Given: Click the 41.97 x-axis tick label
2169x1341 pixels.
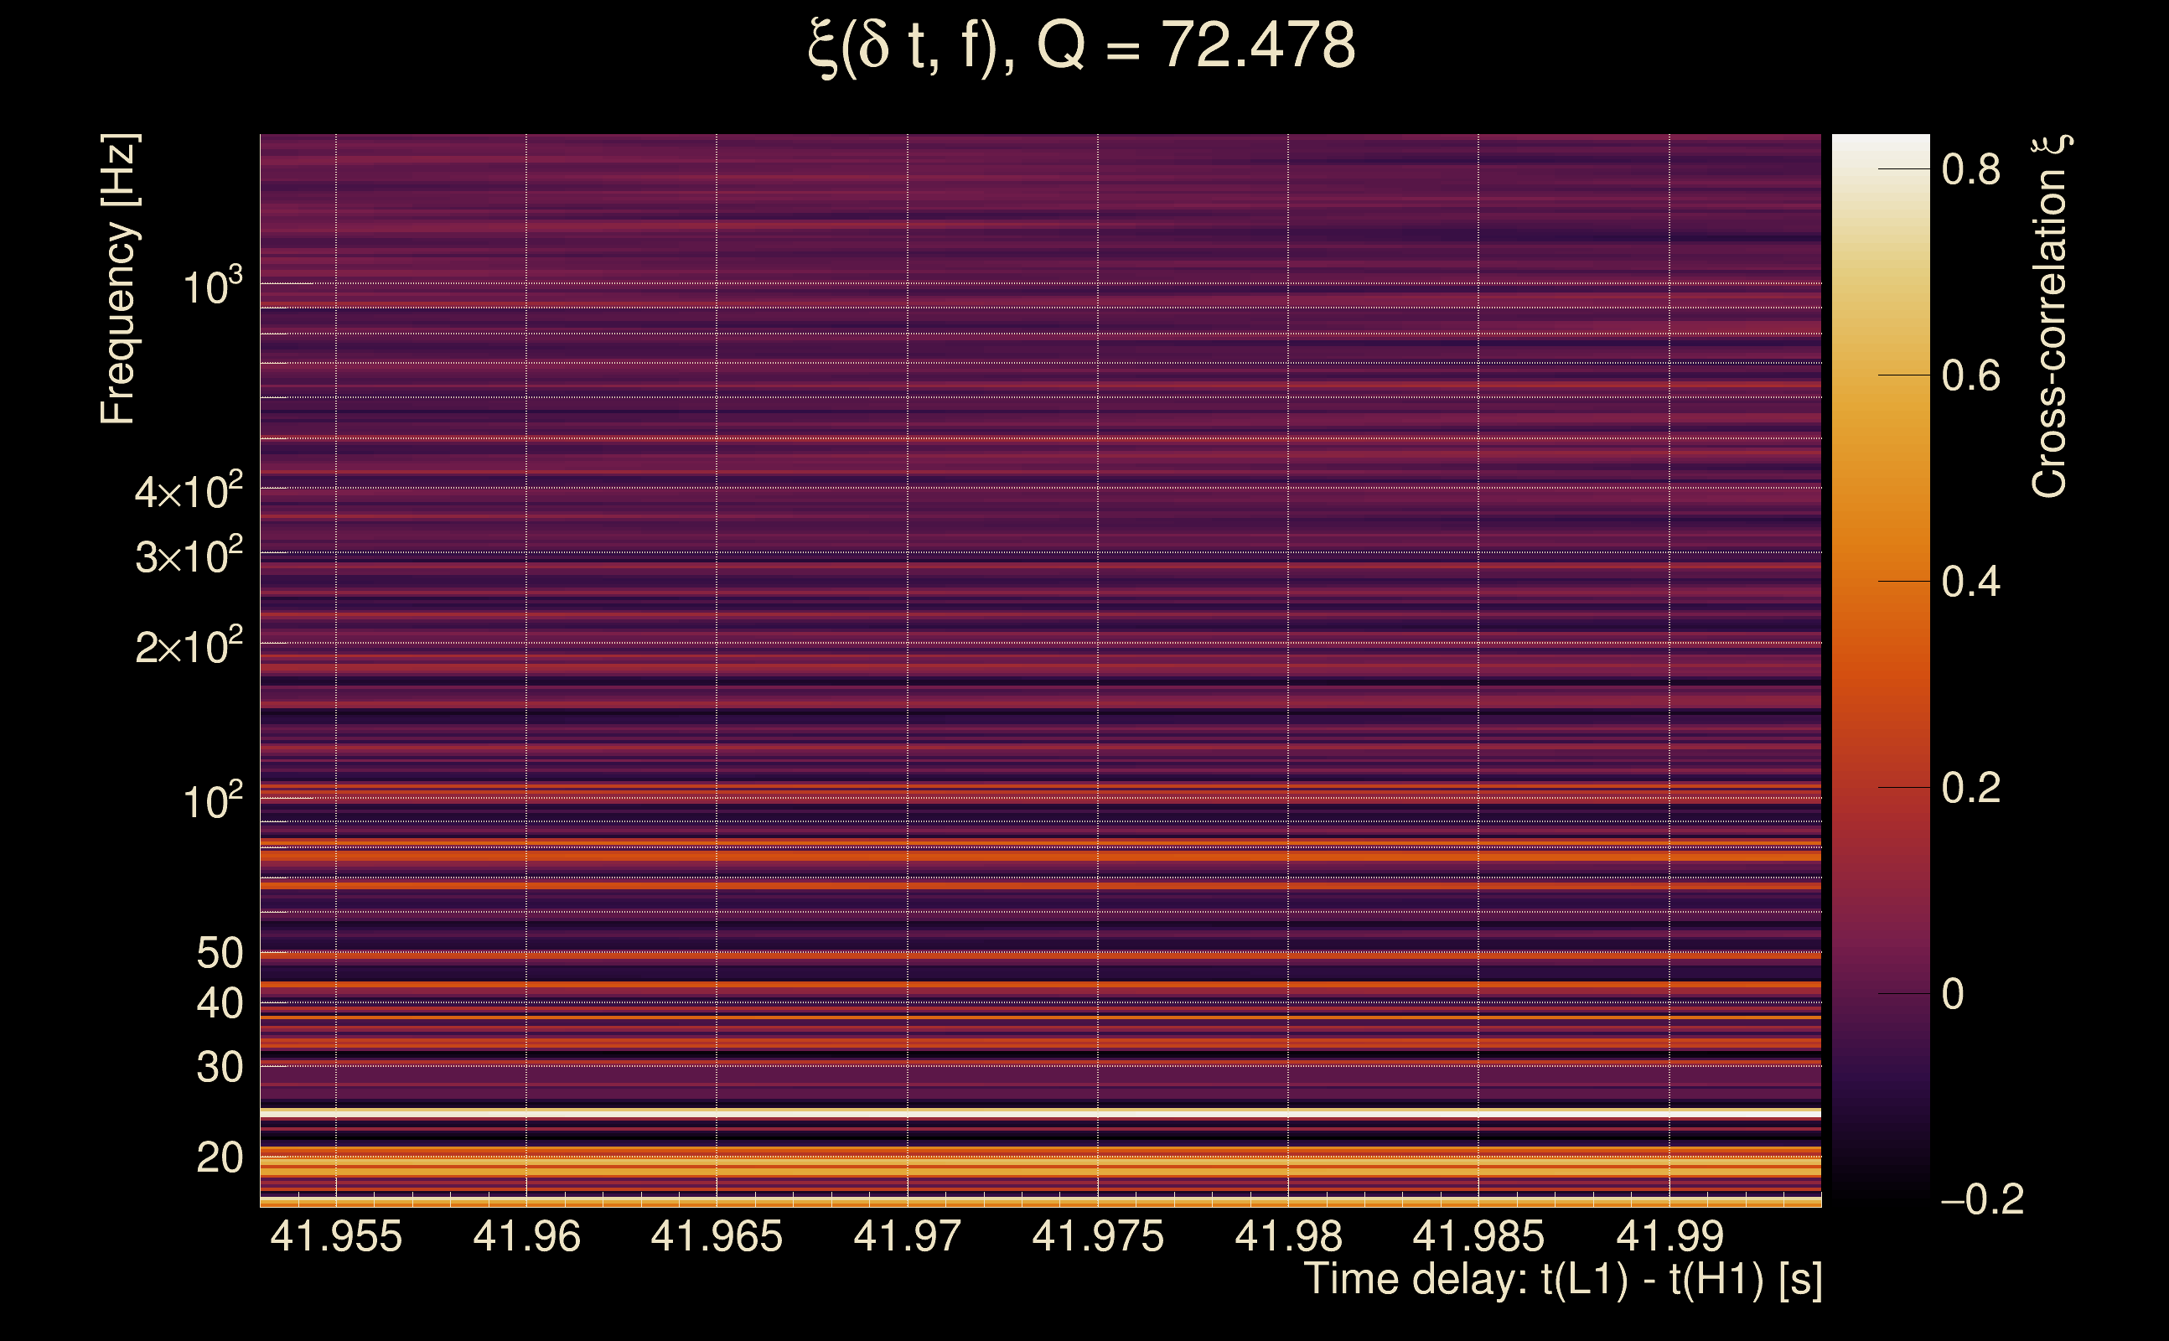Looking at the screenshot, I should point(906,1236).
